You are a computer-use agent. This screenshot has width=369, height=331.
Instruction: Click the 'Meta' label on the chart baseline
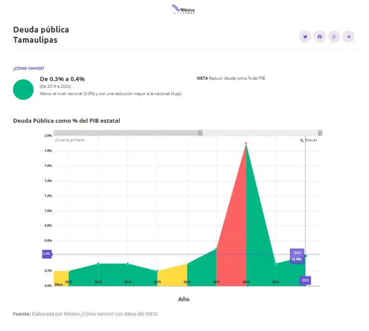(59, 284)
